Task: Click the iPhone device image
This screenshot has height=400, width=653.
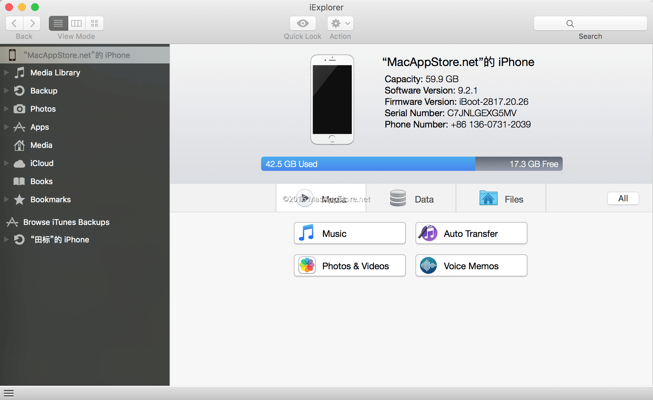Action: click(x=332, y=99)
